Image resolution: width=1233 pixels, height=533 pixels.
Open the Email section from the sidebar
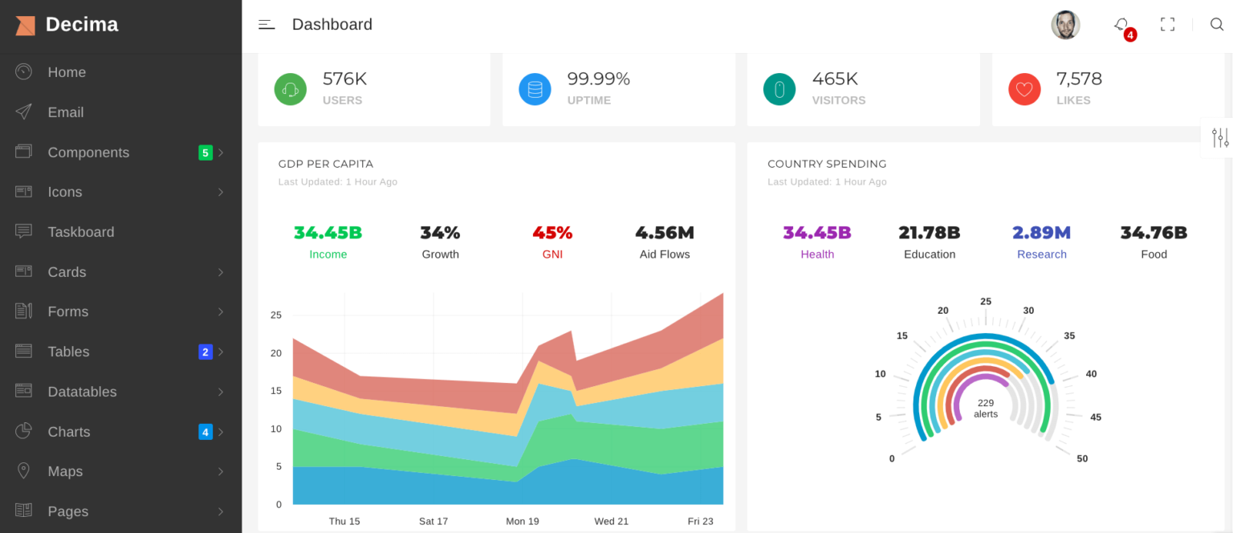pyautogui.click(x=65, y=112)
